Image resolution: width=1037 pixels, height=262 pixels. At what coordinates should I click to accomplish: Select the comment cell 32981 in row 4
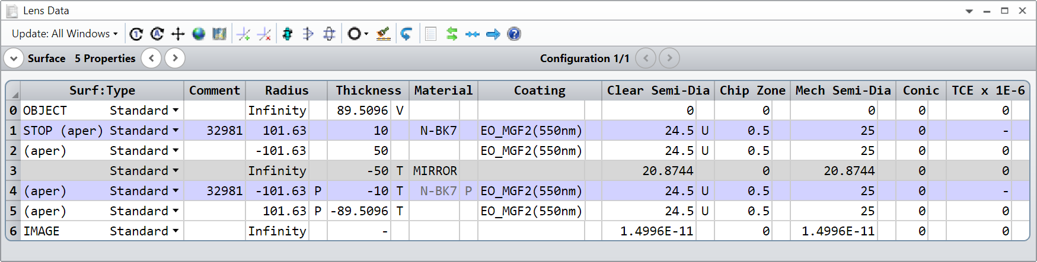(215, 191)
